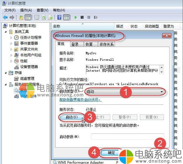Expand the 任务计划程序 node
This screenshot has height=164, width=183.
point(11,38)
